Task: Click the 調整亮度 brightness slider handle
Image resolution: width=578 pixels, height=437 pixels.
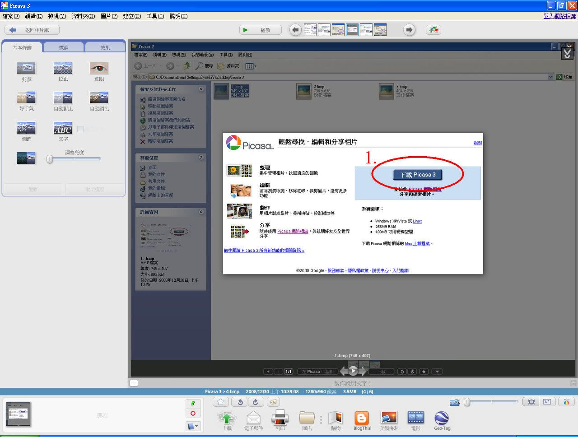Action: tap(50, 159)
